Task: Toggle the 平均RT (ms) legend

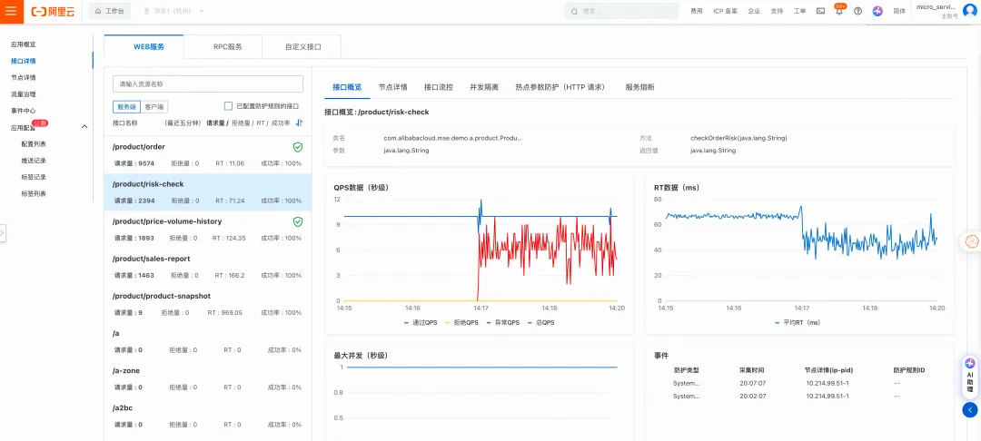Action: tap(797, 323)
